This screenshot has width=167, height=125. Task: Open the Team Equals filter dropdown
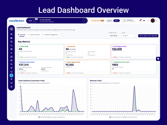[115, 36]
